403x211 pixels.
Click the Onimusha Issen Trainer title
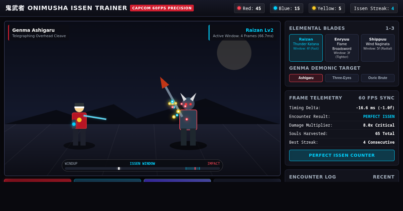pyautogui.click(x=66, y=8)
